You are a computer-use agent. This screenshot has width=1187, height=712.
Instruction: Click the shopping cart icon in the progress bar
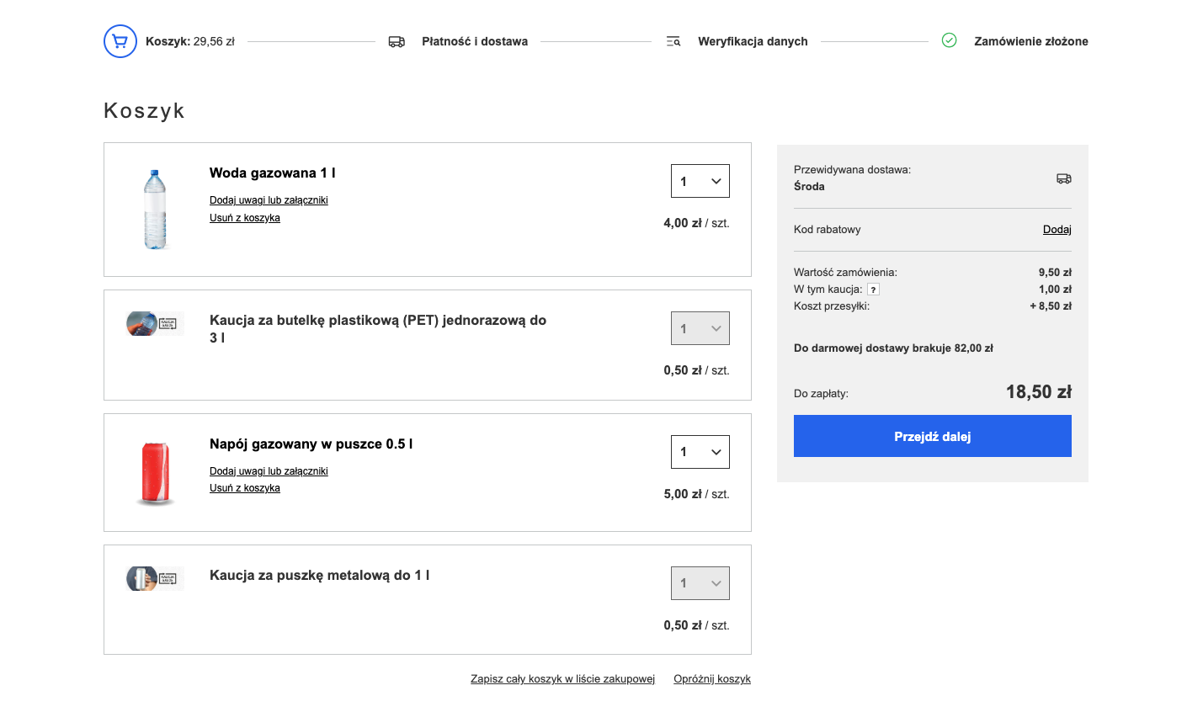pos(120,41)
